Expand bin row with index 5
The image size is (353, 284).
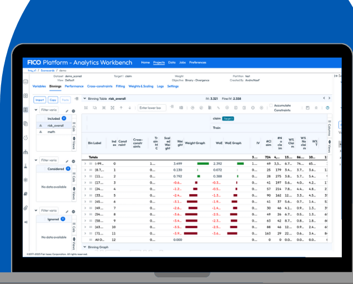(x=85, y=195)
